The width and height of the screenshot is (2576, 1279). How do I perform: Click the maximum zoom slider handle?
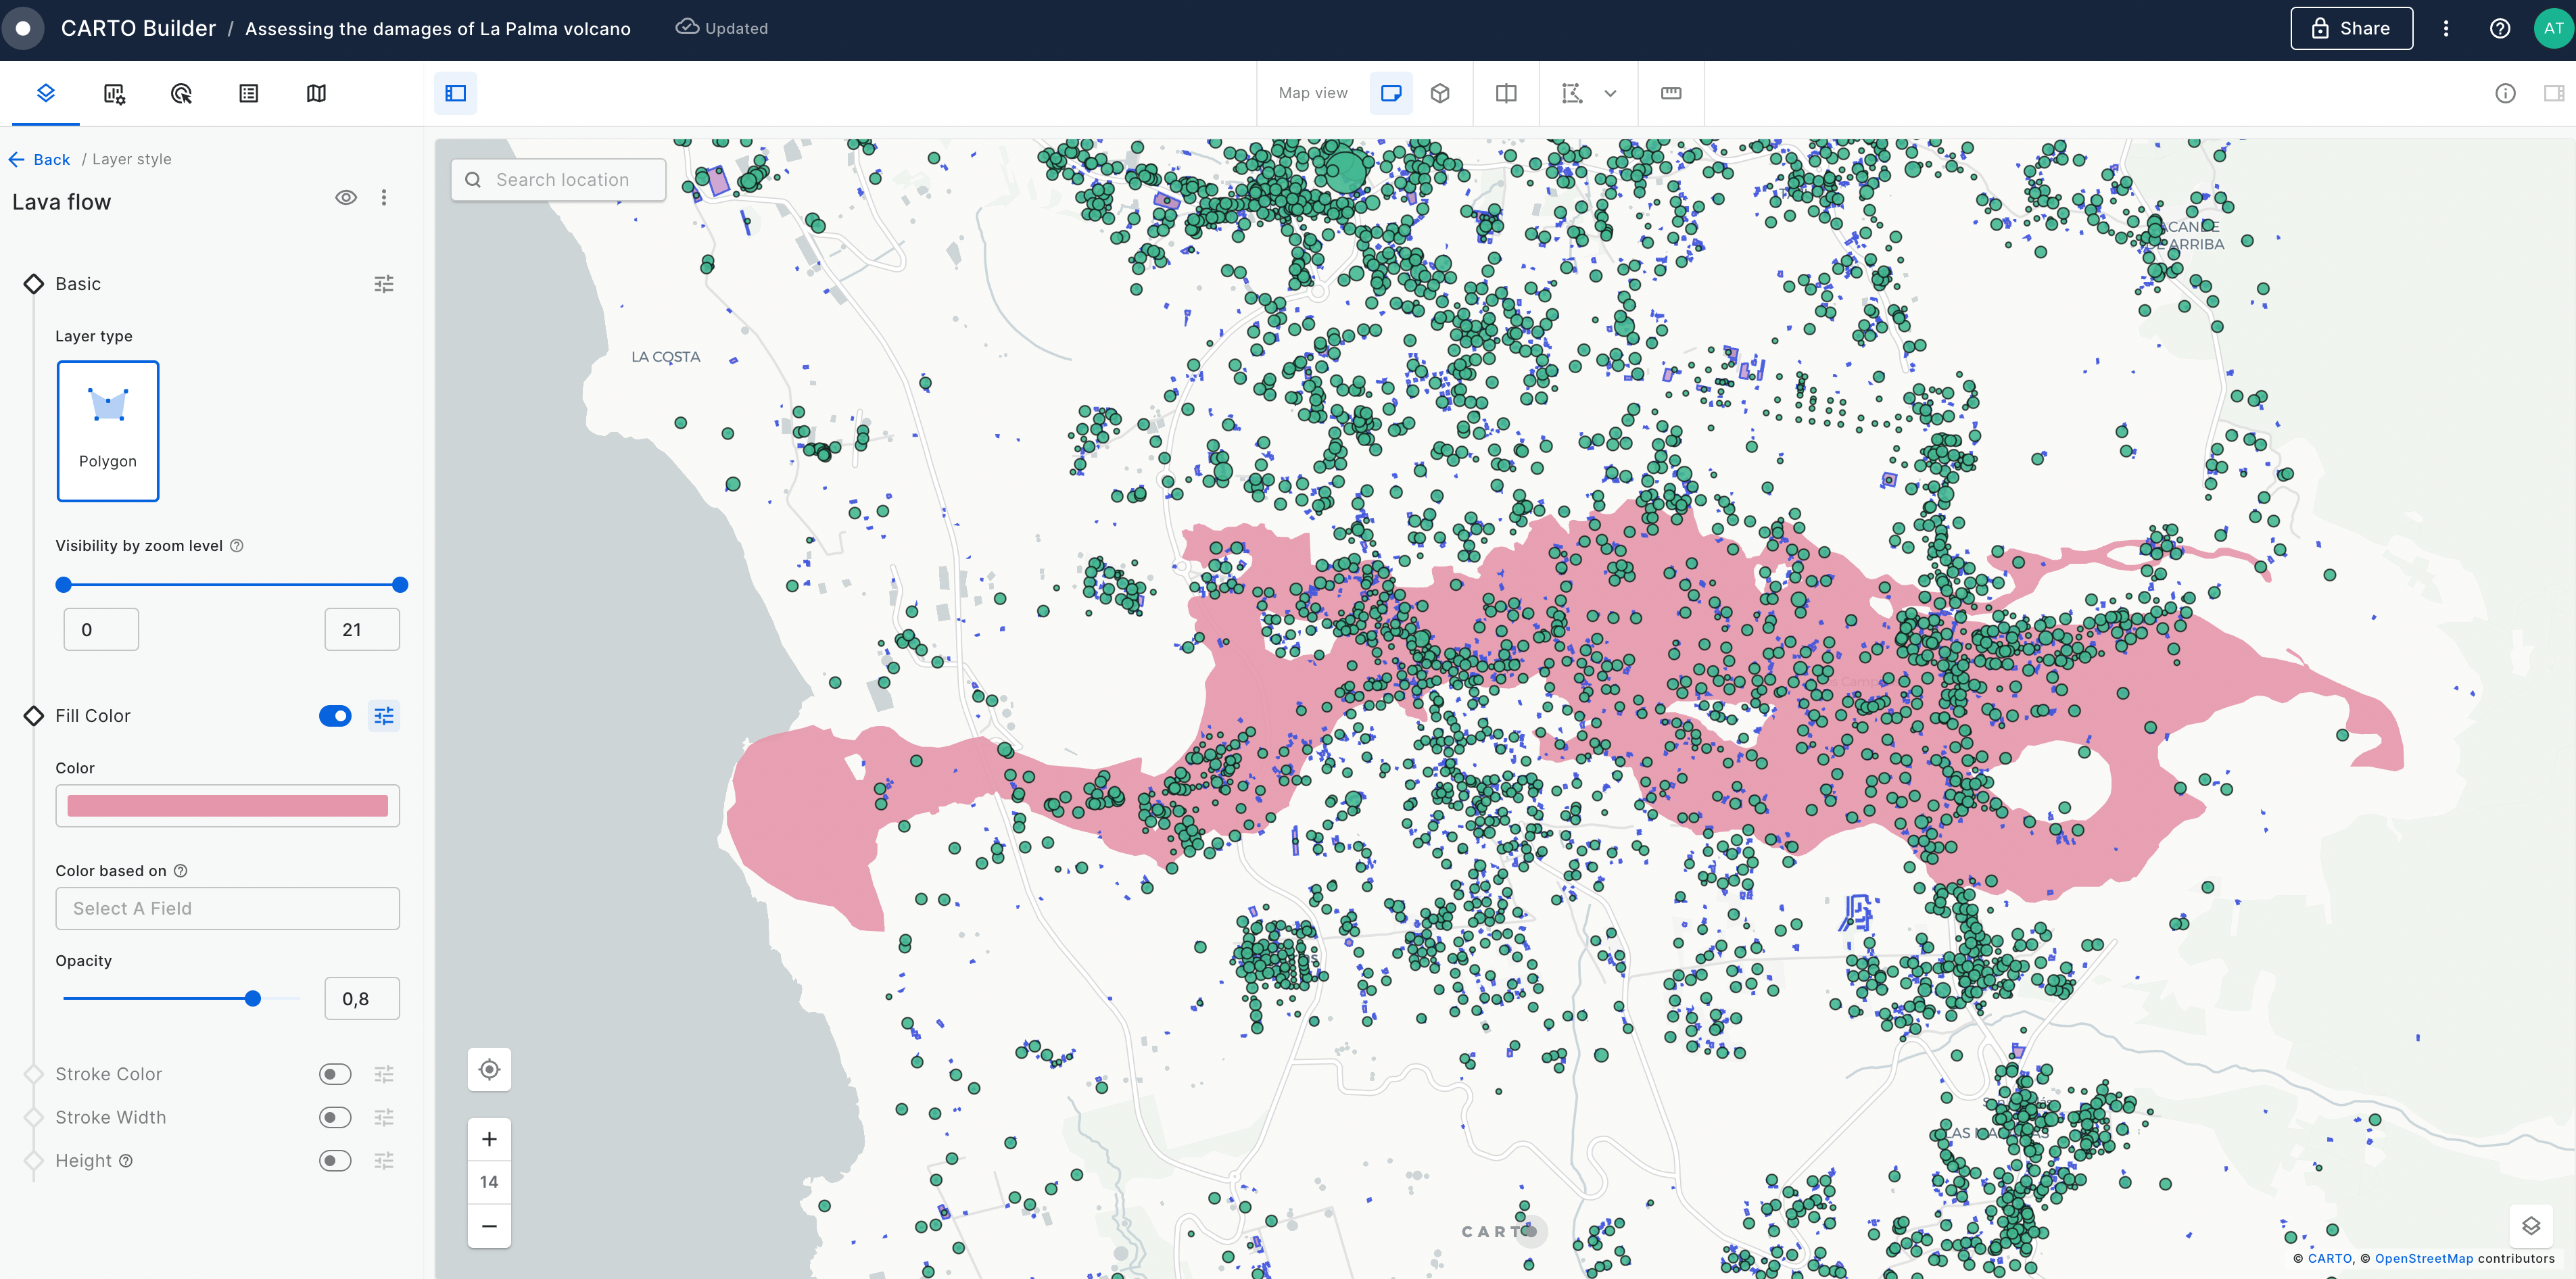pos(400,584)
